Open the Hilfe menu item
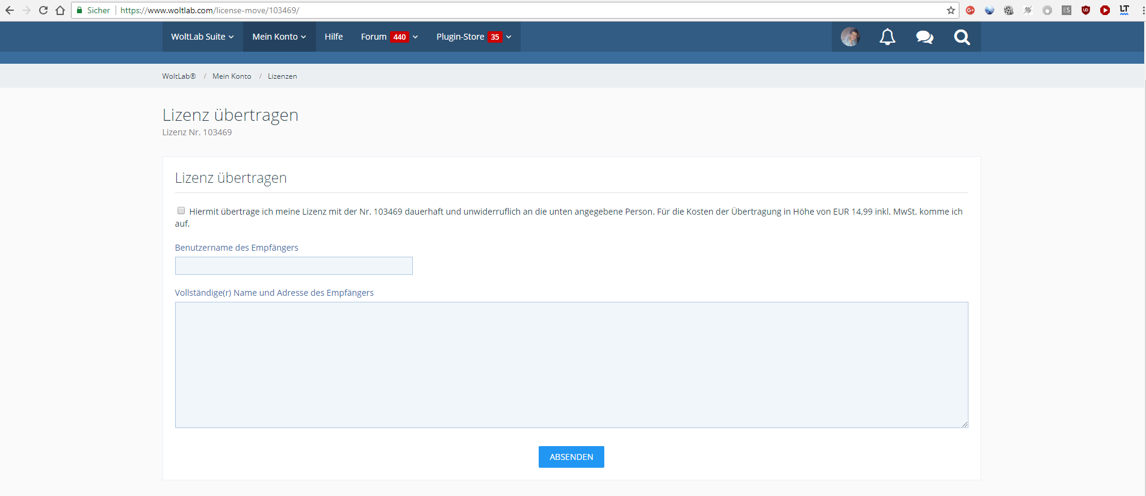The width and height of the screenshot is (1146, 496). pos(333,37)
